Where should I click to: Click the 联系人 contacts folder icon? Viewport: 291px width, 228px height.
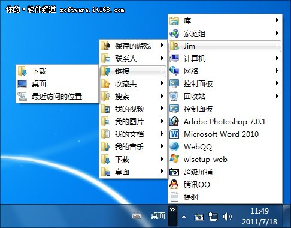pos(105,59)
